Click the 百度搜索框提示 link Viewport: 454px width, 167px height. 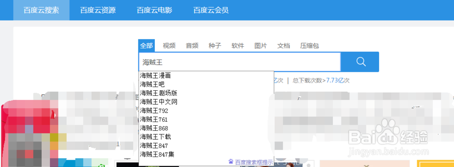pyautogui.click(x=254, y=162)
